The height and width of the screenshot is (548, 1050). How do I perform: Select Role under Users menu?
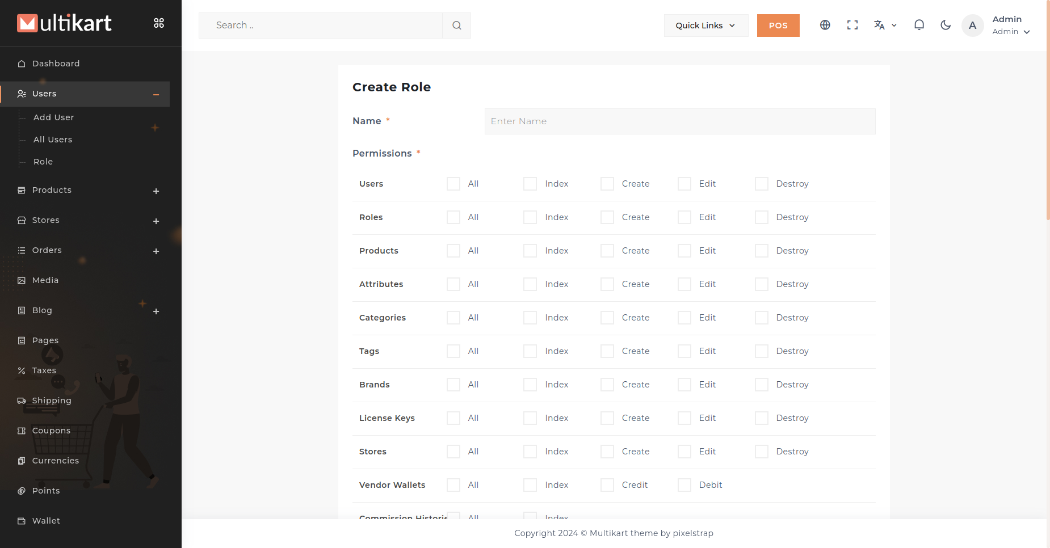click(43, 162)
